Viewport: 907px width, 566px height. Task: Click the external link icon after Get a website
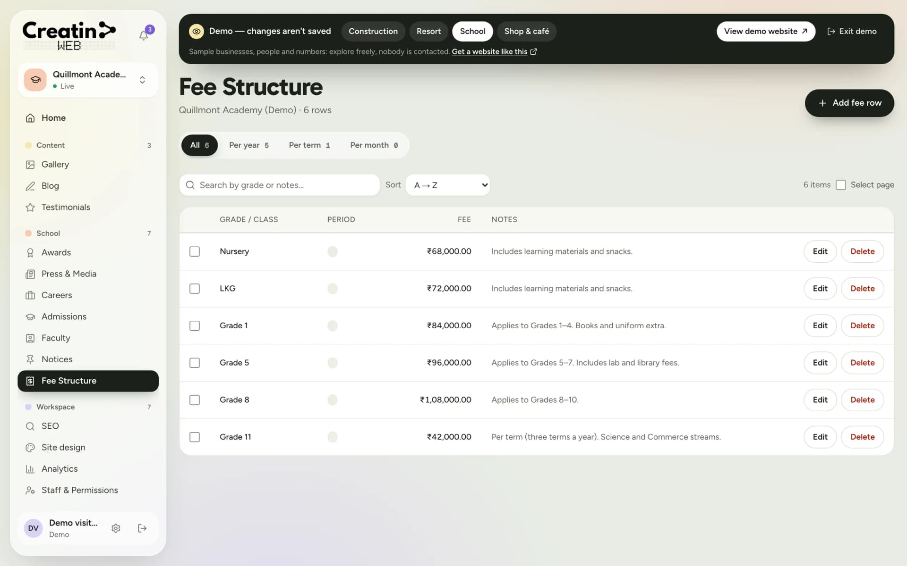pyautogui.click(x=533, y=51)
